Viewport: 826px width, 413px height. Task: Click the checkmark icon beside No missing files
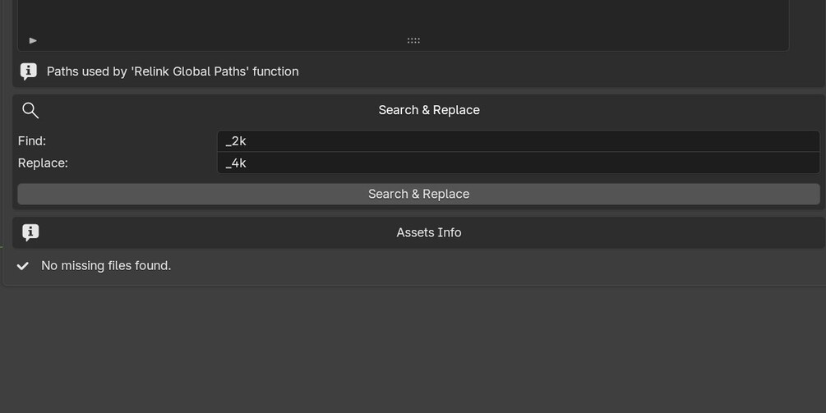coord(23,266)
